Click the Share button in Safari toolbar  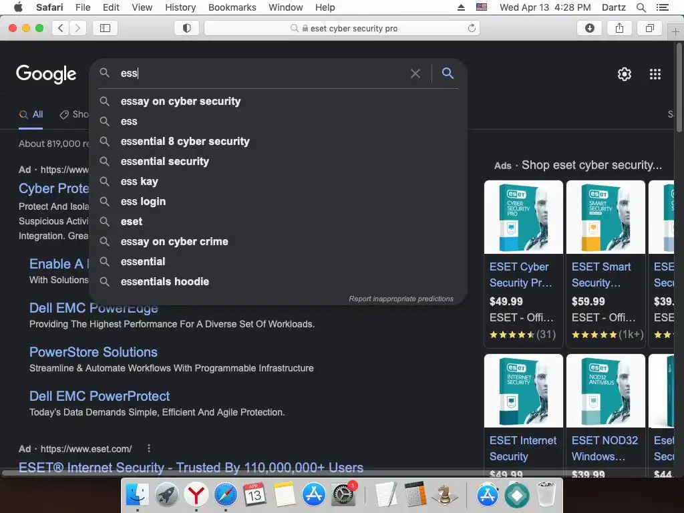click(619, 28)
